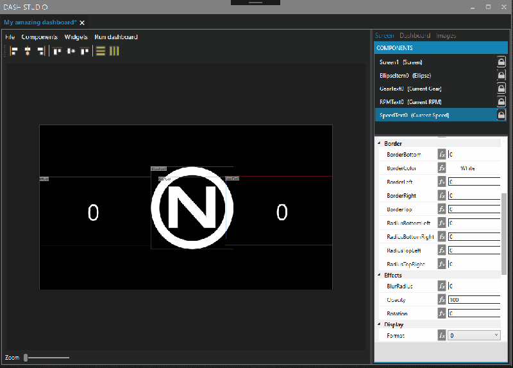Toggle the lock for SpeedText0 component
The width and height of the screenshot is (513, 368).
501,115
